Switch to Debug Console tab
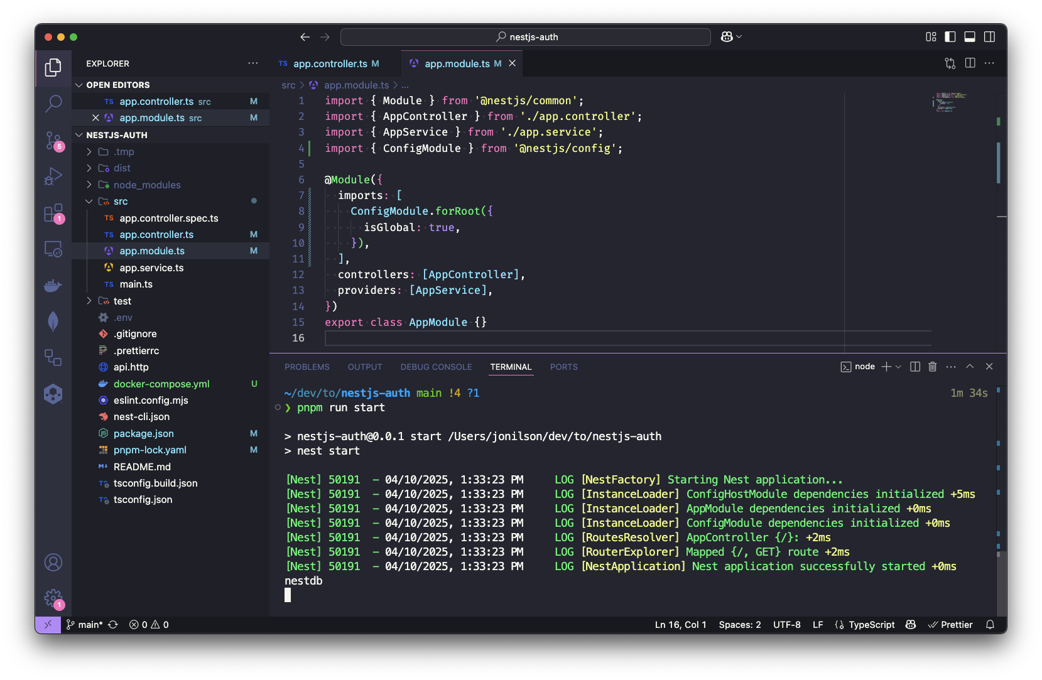The height and width of the screenshot is (680, 1042). point(437,367)
